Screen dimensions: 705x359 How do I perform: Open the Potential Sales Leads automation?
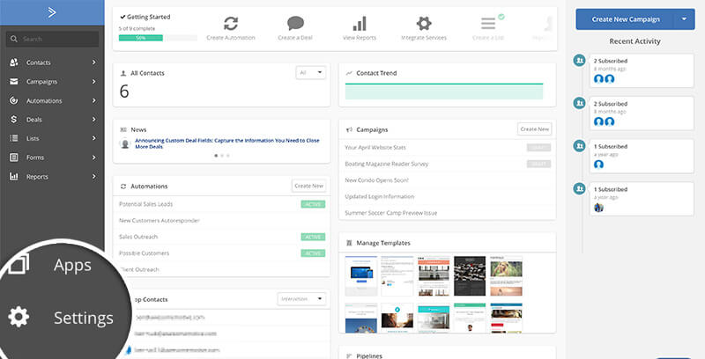coord(145,204)
